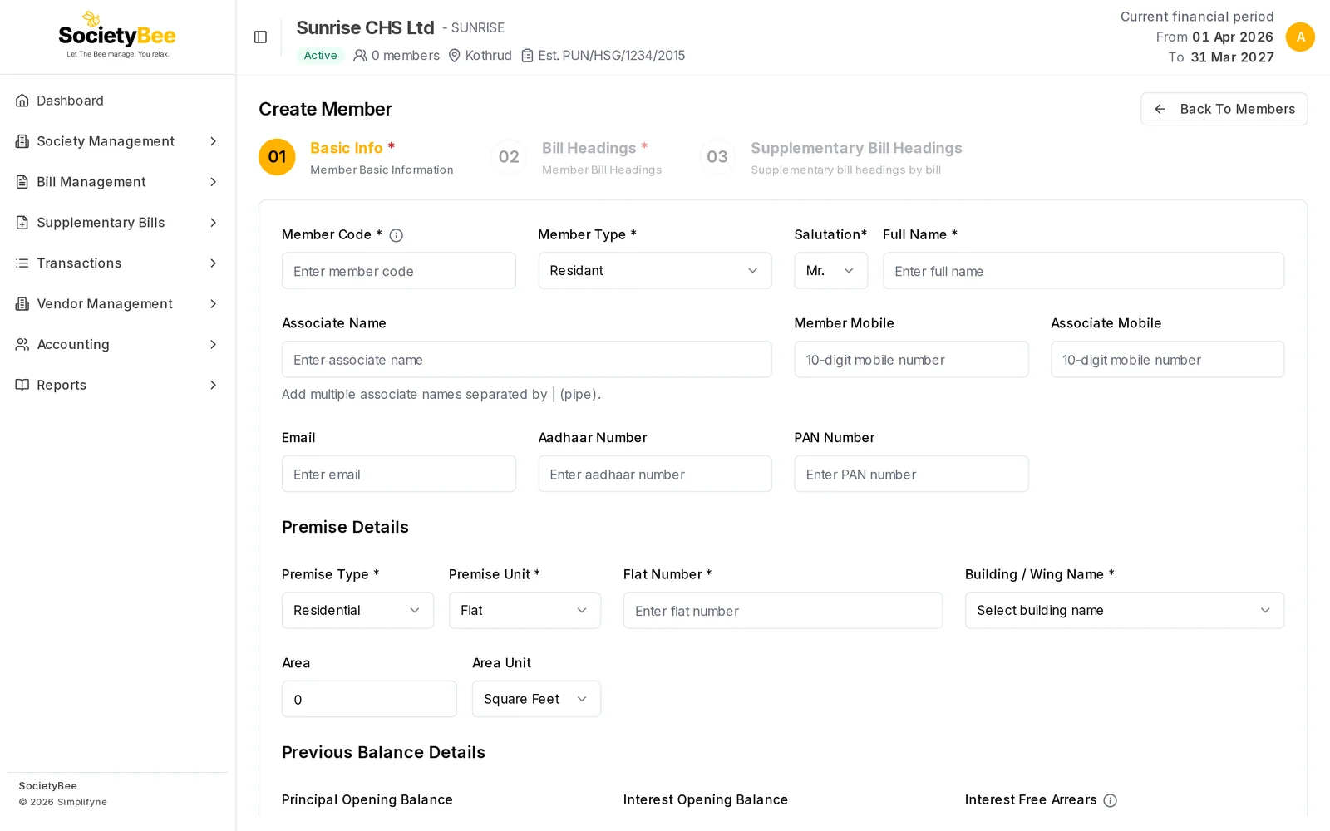Expand the Reports menu chevron

click(214, 385)
